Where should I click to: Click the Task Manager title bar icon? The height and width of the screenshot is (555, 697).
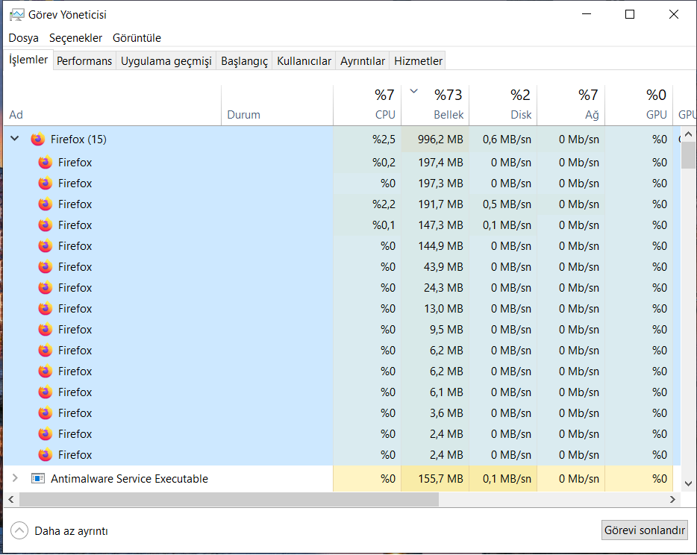pyautogui.click(x=15, y=15)
